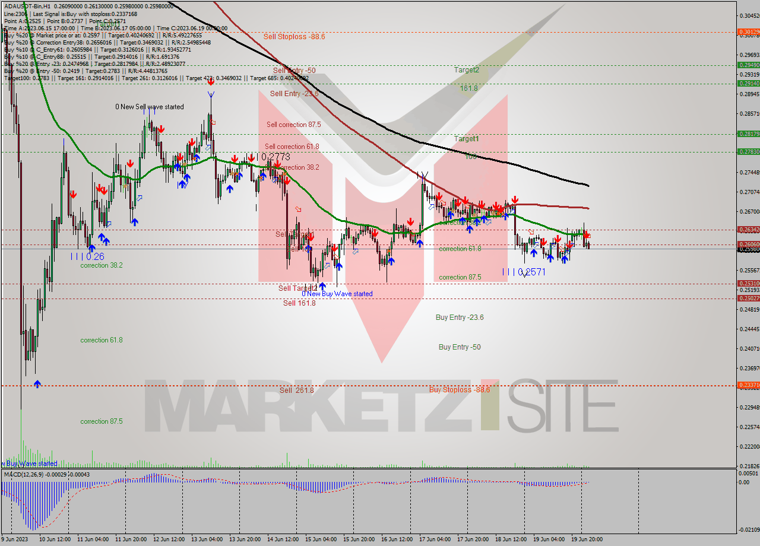Click the 'Sell Stoploss -88.6' label
Viewport: 760px width, 546px height.
coord(294,37)
